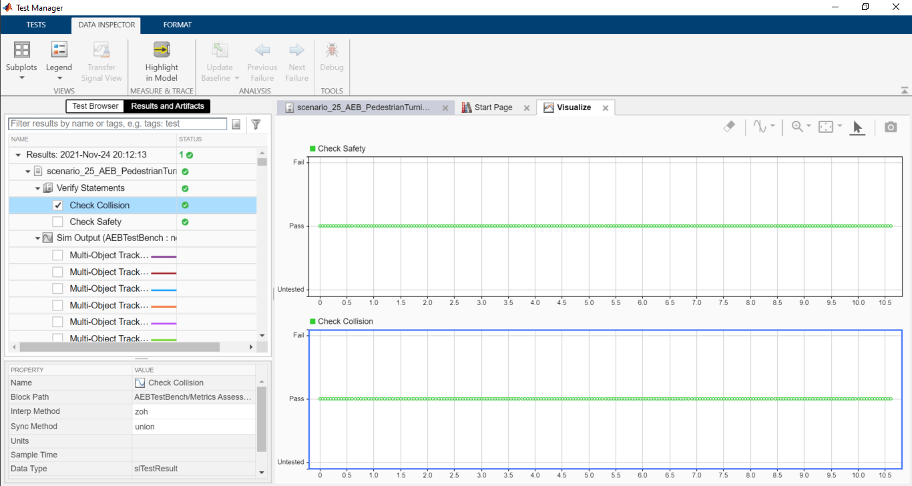The height and width of the screenshot is (486, 912).
Task: Click the eraser clear plot icon
Action: [x=729, y=127]
